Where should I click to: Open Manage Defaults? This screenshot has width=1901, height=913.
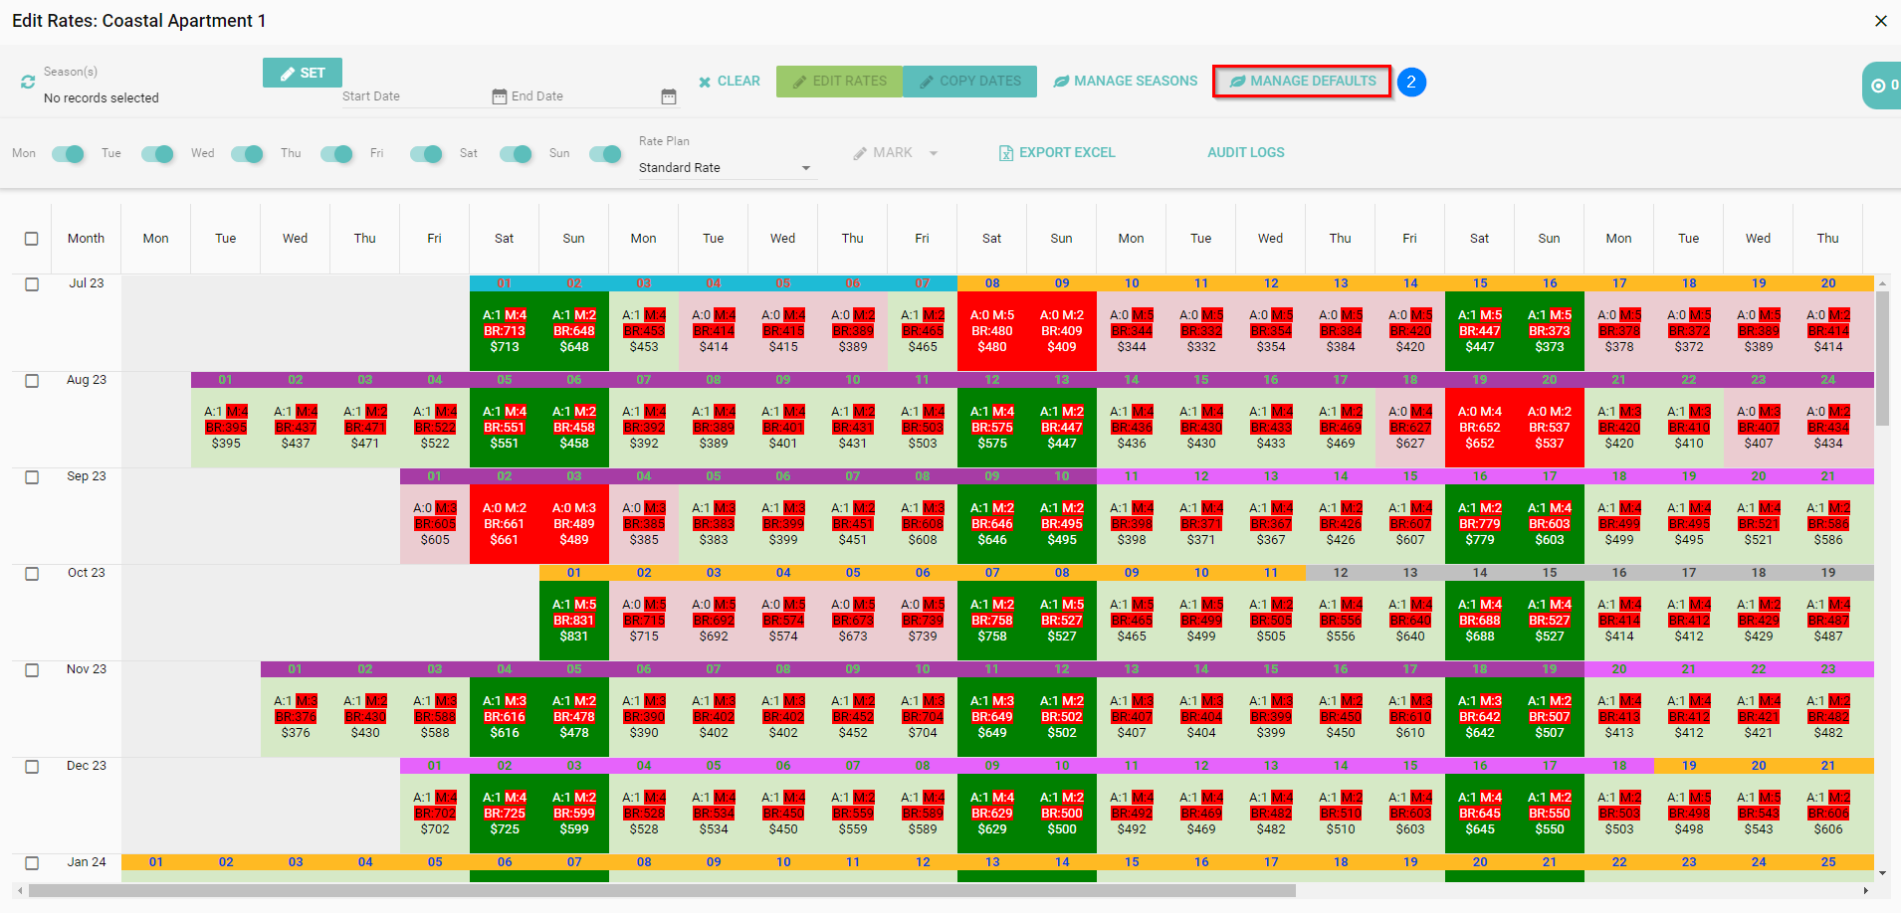click(x=1302, y=82)
